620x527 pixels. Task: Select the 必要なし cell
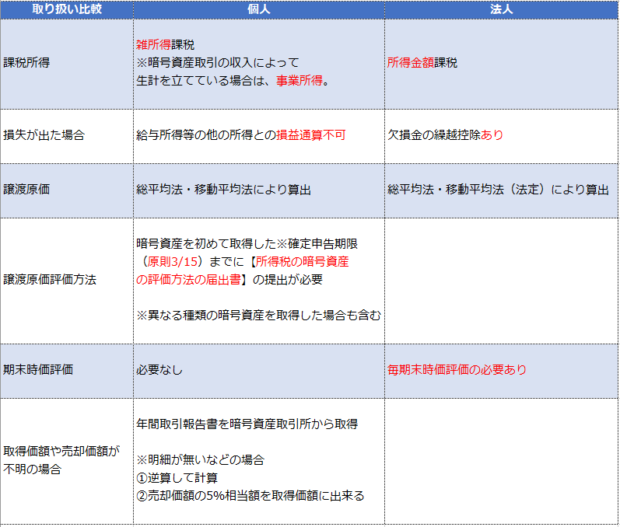coord(159,369)
